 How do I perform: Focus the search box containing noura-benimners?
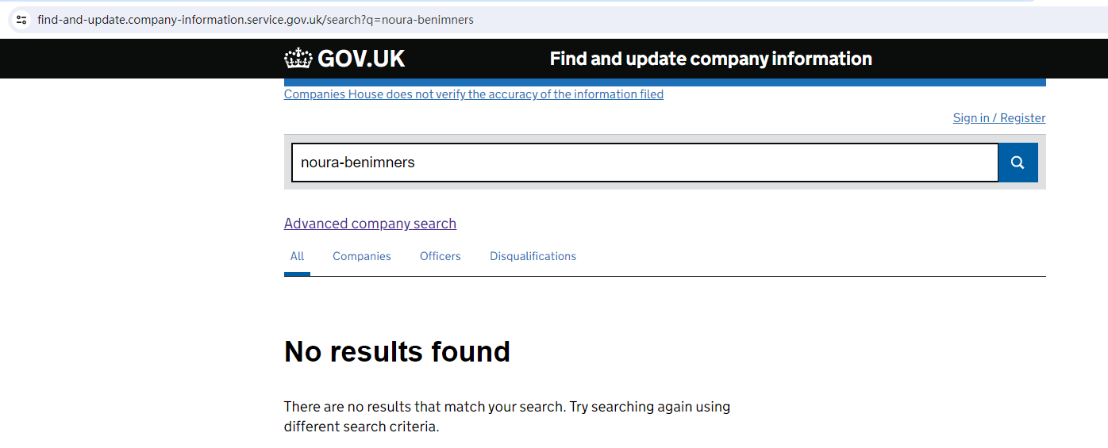pyautogui.click(x=644, y=163)
